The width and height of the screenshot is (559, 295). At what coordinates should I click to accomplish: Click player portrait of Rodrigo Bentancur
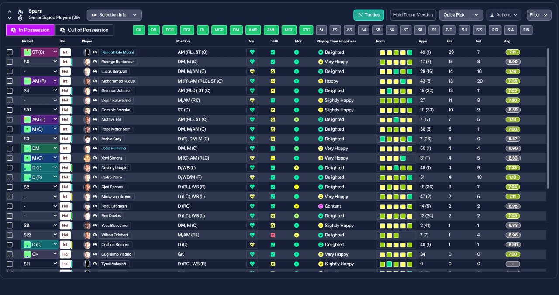tap(86, 62)
